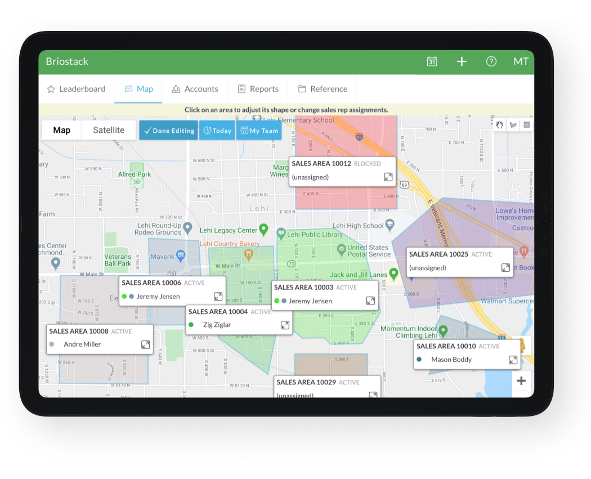Click Jeremy Jensen in Sales Area 10003
This screenshot has width=591, height=479.
(310, 301)
